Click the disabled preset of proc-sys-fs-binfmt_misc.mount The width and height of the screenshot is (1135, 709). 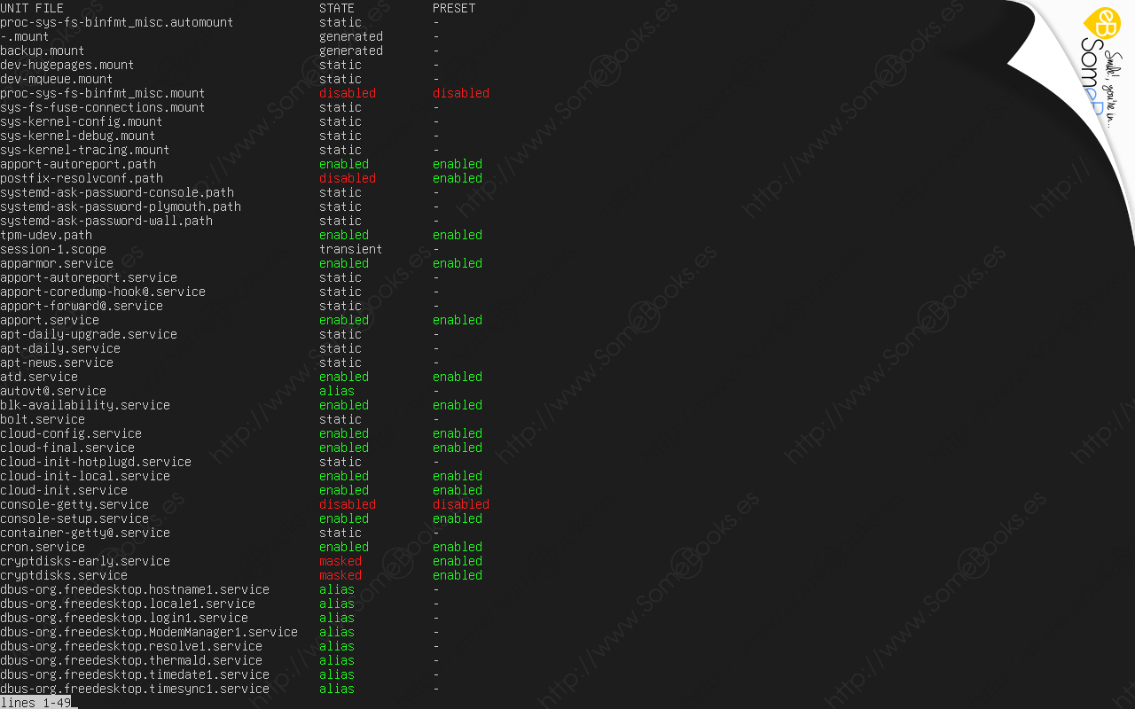[461, 93]
